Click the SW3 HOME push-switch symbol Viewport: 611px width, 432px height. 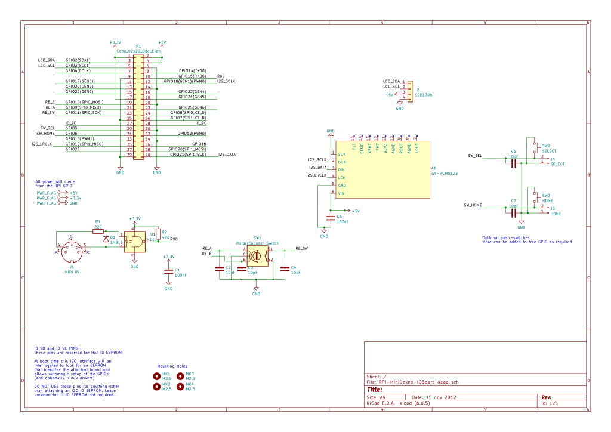535,198
